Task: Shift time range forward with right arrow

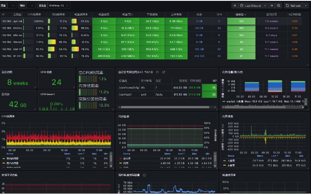Action: tap(272, 6)
